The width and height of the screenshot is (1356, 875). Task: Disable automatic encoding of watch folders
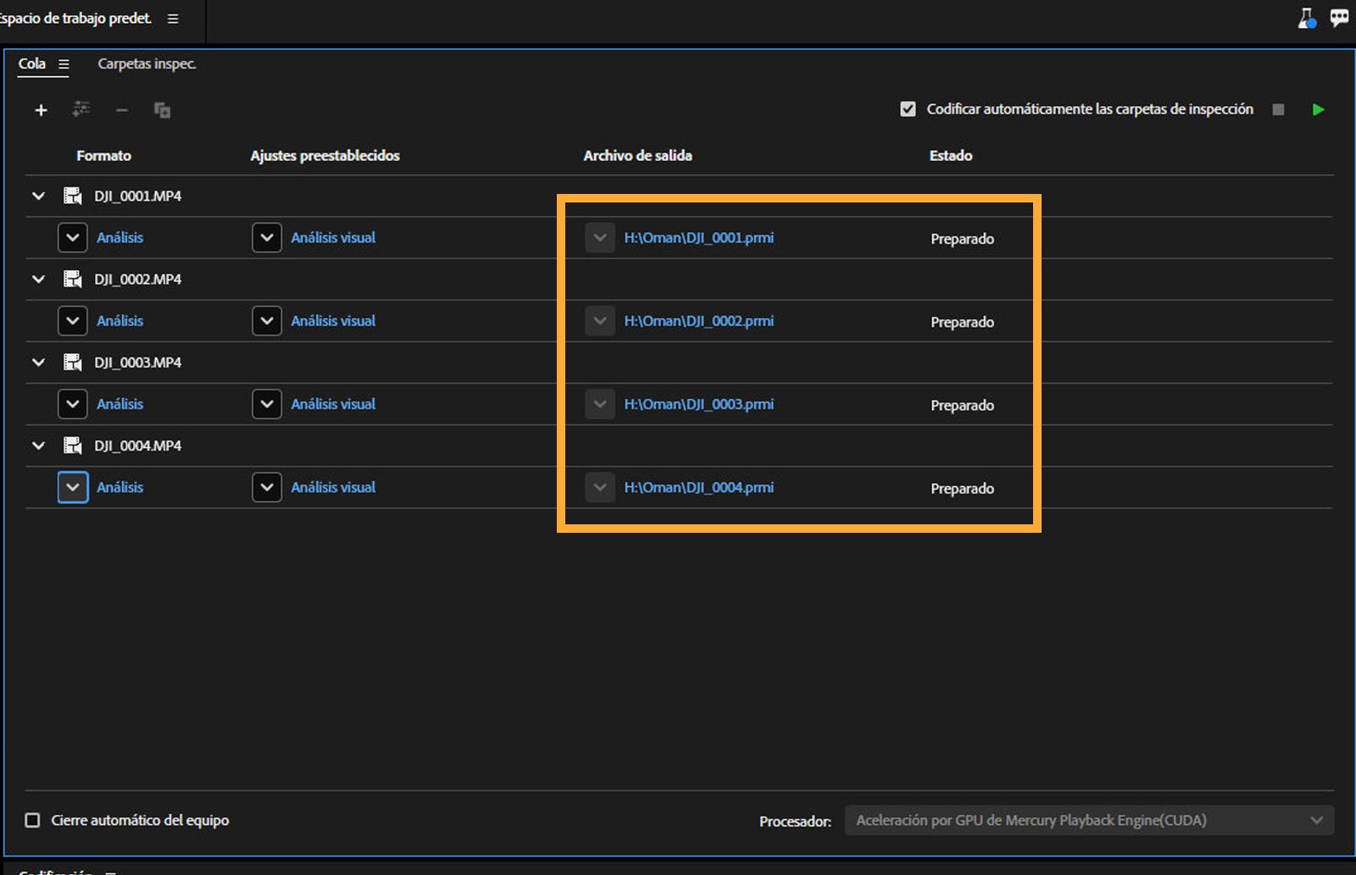(908, 109)
